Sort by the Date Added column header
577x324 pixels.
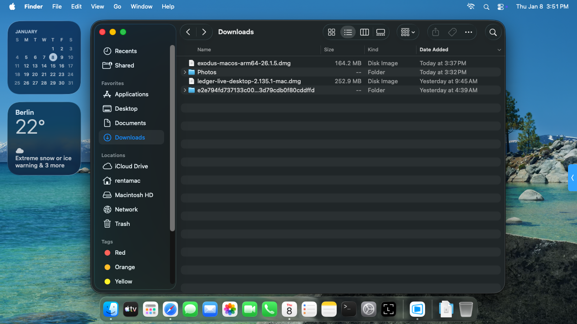coord(434,49)
